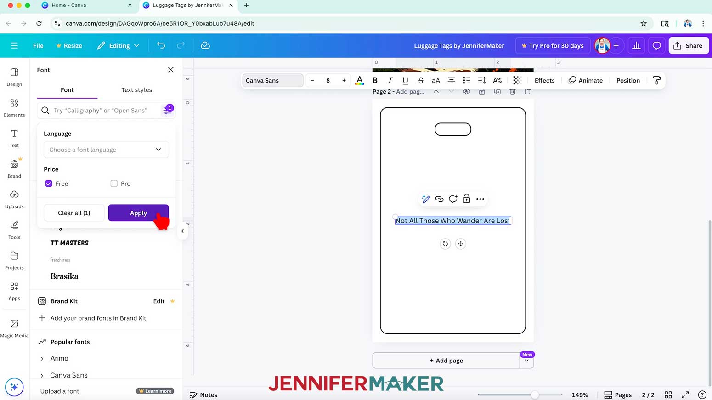Delete Page 2 with the trash icon
The image size is (712, 400).
coord(513,92)
